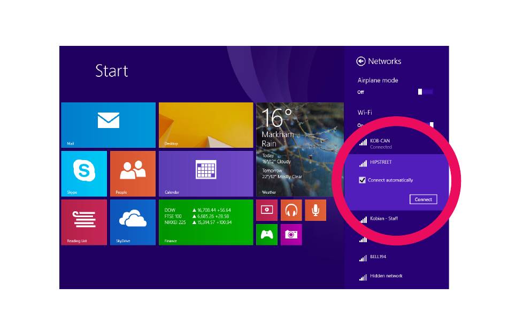The width and height of the screenshot is (508, 335).
Task: Select the HIPSTREET network
Action: click(397, 162)
